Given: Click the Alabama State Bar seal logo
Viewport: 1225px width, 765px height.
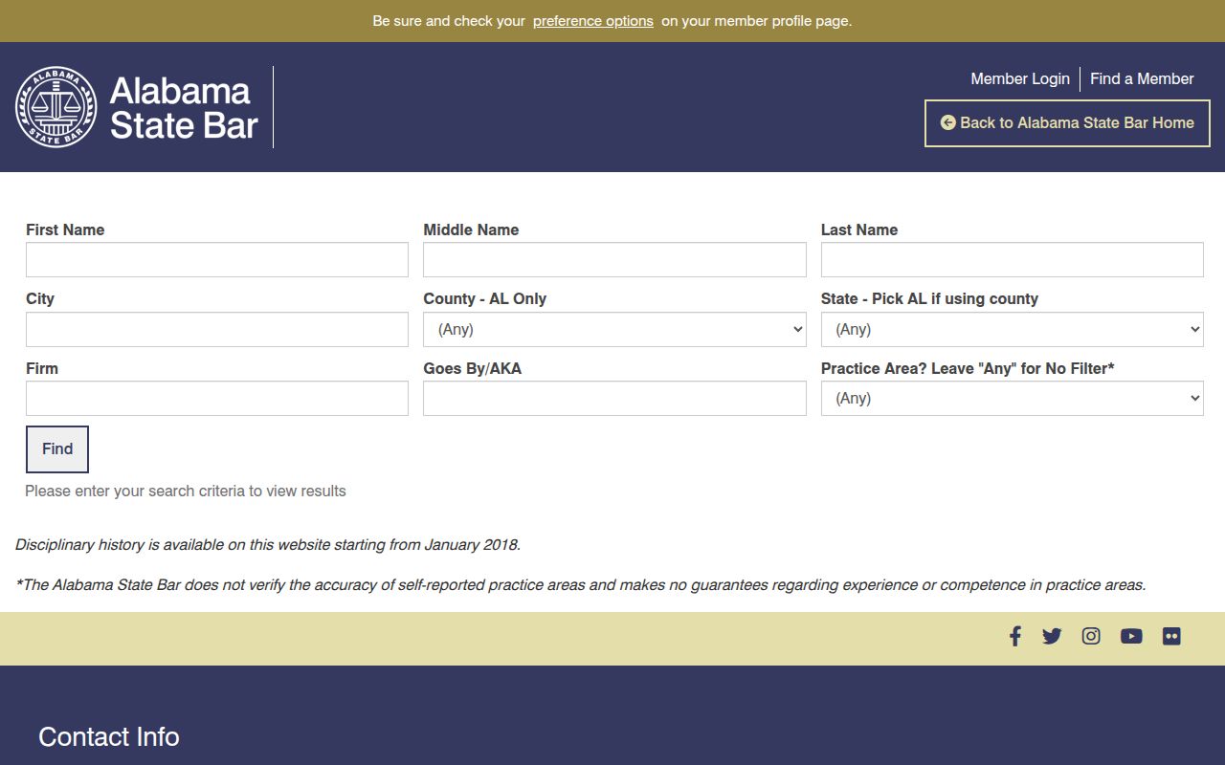Looking at the screenshot, I should 56,107.
